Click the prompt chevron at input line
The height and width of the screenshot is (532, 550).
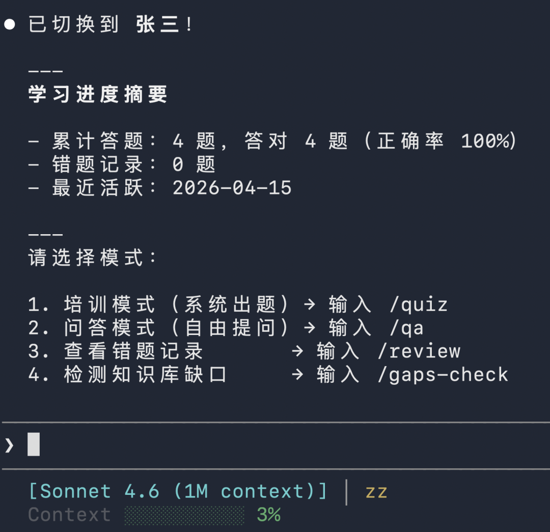pyautogui.click(x=9, y=445)
